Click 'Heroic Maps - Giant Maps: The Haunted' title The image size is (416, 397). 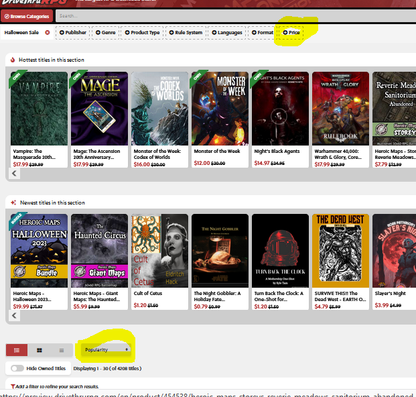click(x=96, y=296)
